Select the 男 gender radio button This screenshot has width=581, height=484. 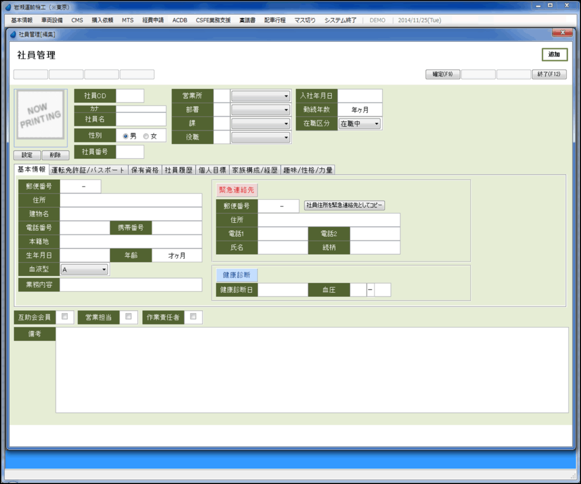click(126, 136)
